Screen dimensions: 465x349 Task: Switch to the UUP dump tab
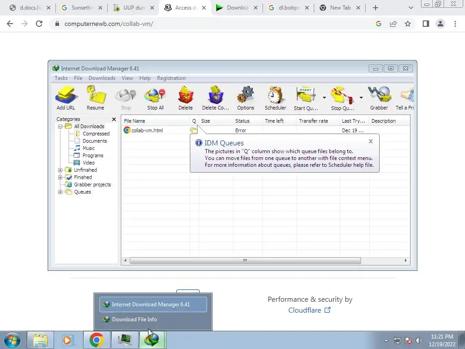pyautogui.click(x=133, y=8)
